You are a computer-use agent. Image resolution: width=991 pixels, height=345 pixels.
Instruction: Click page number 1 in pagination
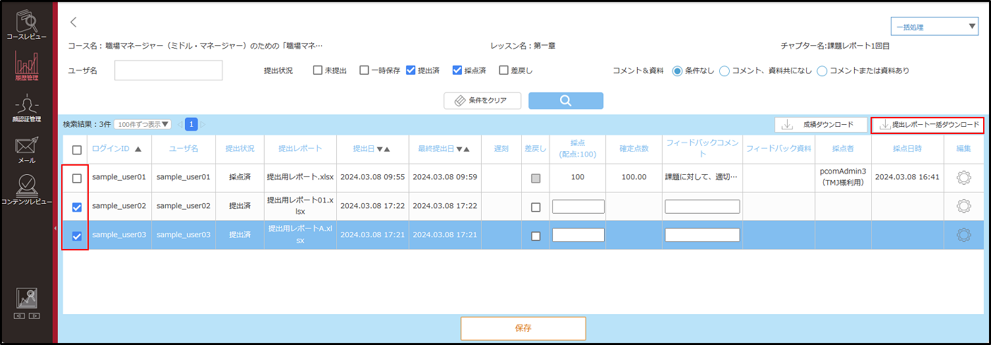(x=191, y=124)
